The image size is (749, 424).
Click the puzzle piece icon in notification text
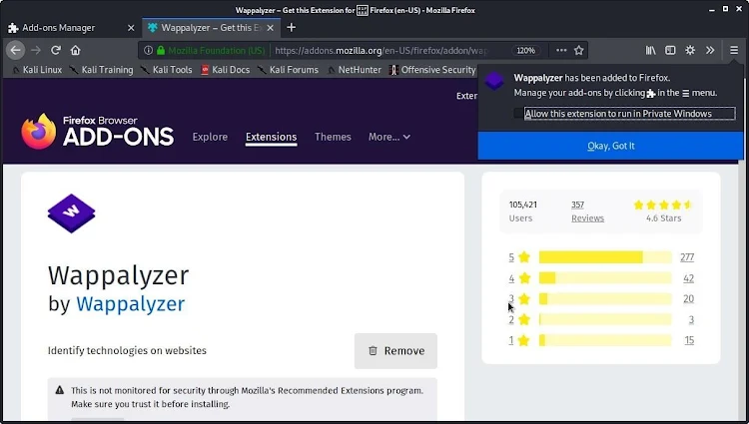(x=650, y=94)
